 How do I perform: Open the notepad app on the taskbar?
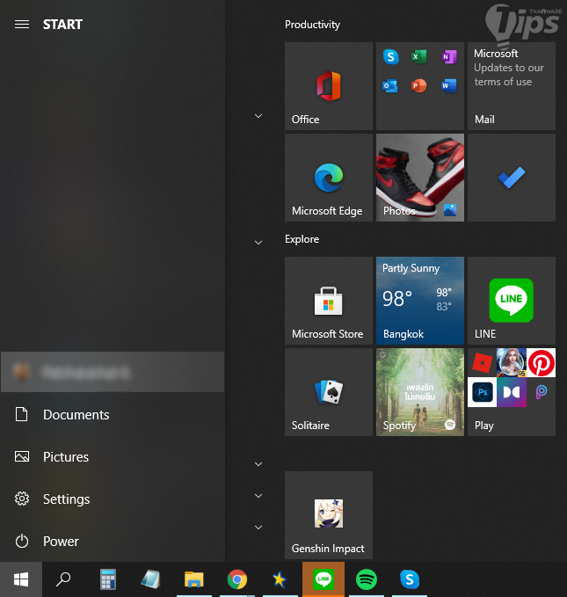click(x=151, y=579)
